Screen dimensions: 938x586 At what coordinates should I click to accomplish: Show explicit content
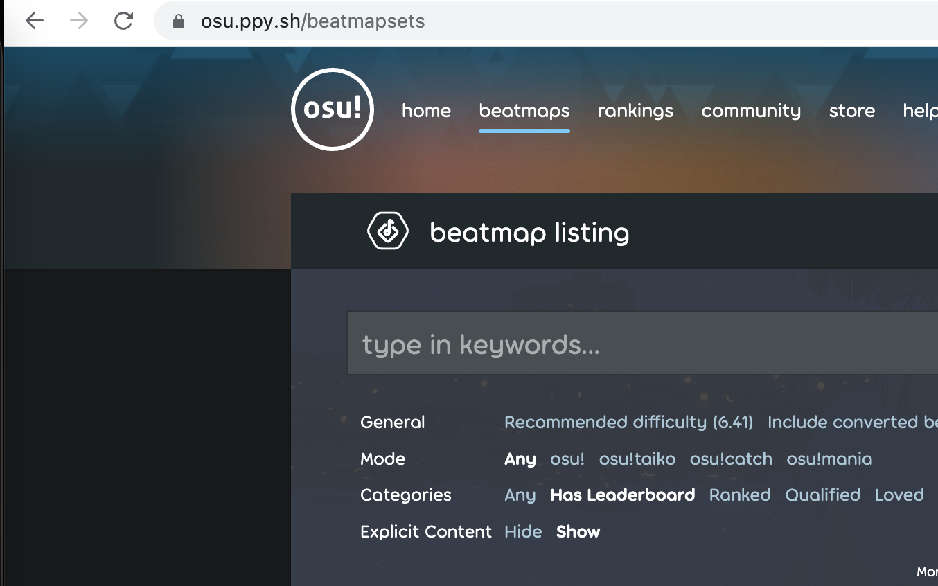click(x=577, y=531)
